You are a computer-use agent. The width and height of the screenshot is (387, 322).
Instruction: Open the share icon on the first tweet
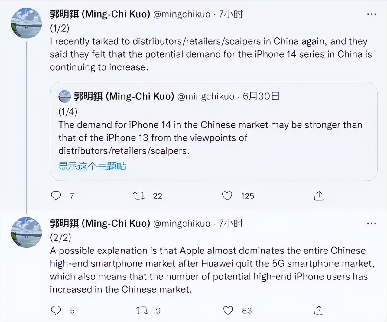point(318,196)
